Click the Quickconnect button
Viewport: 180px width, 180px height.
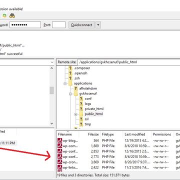pyautogui.click(x=81, y=25)
